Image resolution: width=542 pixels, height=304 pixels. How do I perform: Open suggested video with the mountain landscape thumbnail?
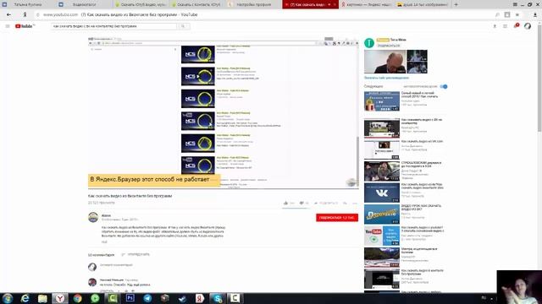click(382, 257)
